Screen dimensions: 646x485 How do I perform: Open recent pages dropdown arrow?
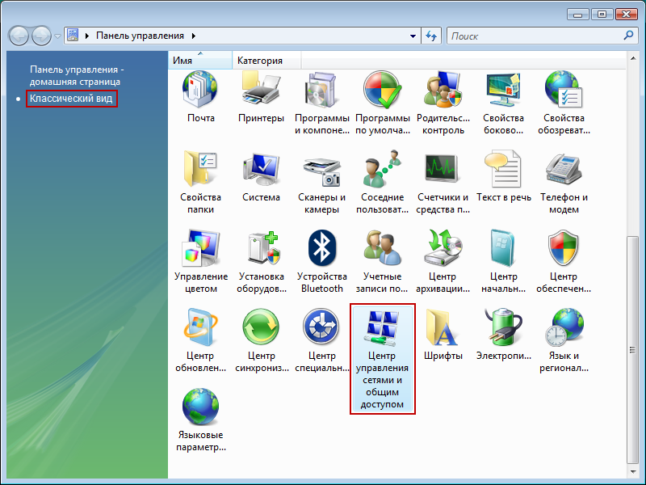pyautogui.click(x=57, y=36)
